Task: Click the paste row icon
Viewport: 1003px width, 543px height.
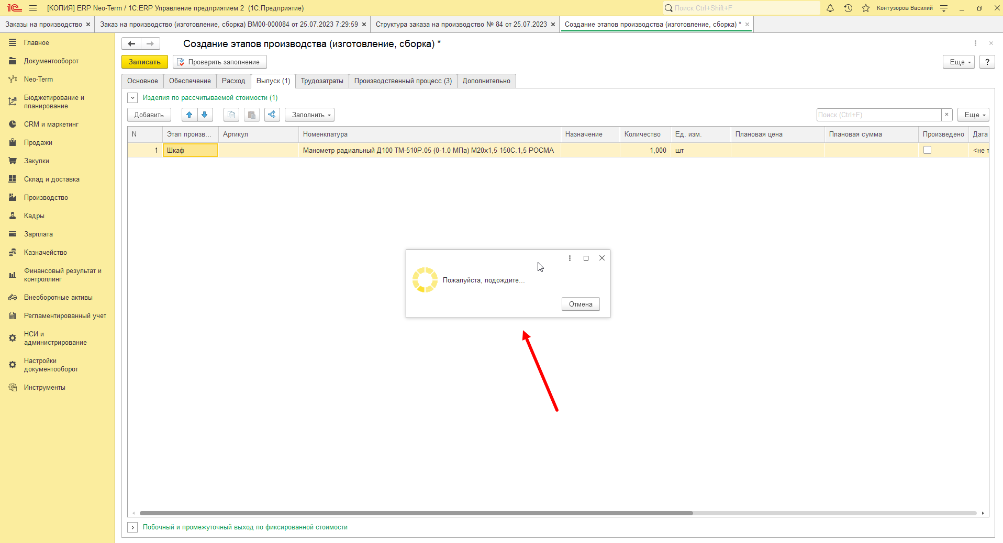Action: (x=252, y=115)
